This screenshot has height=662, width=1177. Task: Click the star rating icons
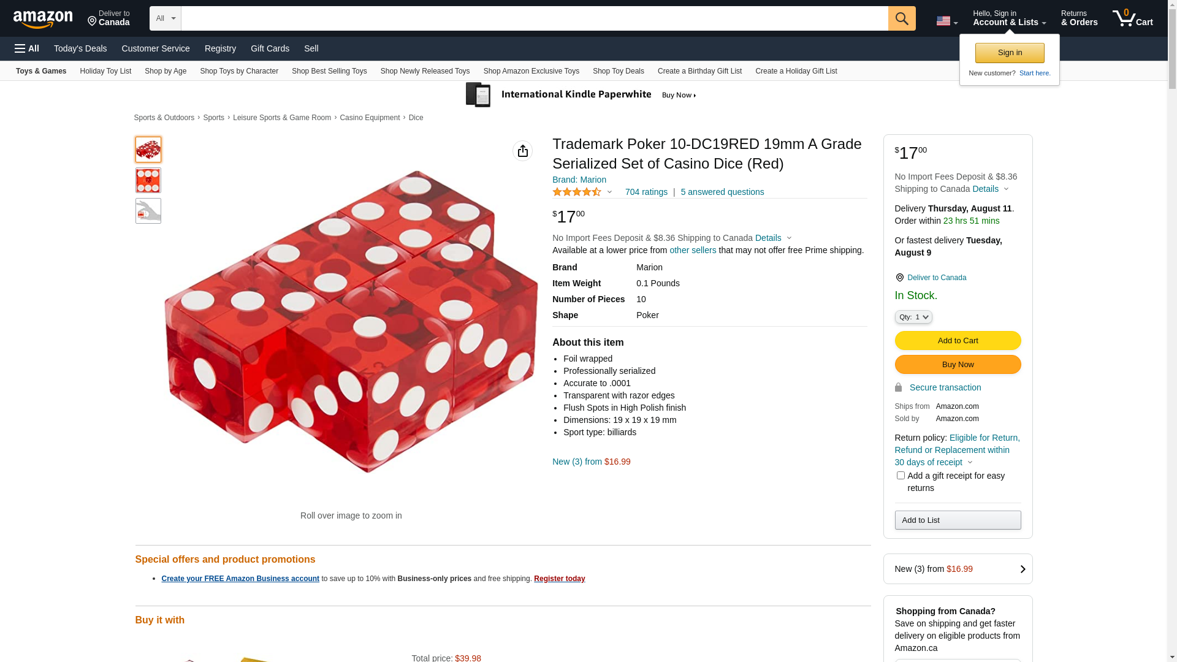[577, 192]
